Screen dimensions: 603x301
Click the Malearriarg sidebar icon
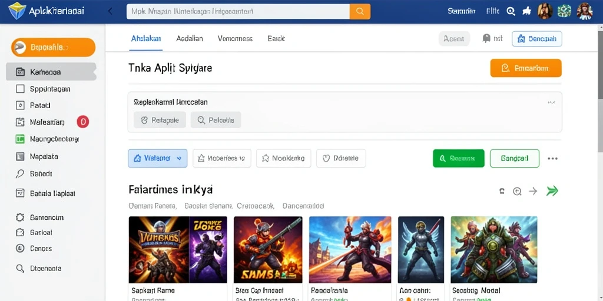(x=20, y=122)
